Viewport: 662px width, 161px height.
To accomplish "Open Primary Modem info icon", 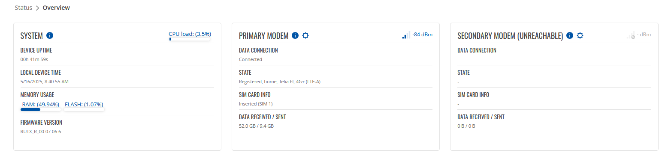I will pyautogui.click(x=295, y=35).
